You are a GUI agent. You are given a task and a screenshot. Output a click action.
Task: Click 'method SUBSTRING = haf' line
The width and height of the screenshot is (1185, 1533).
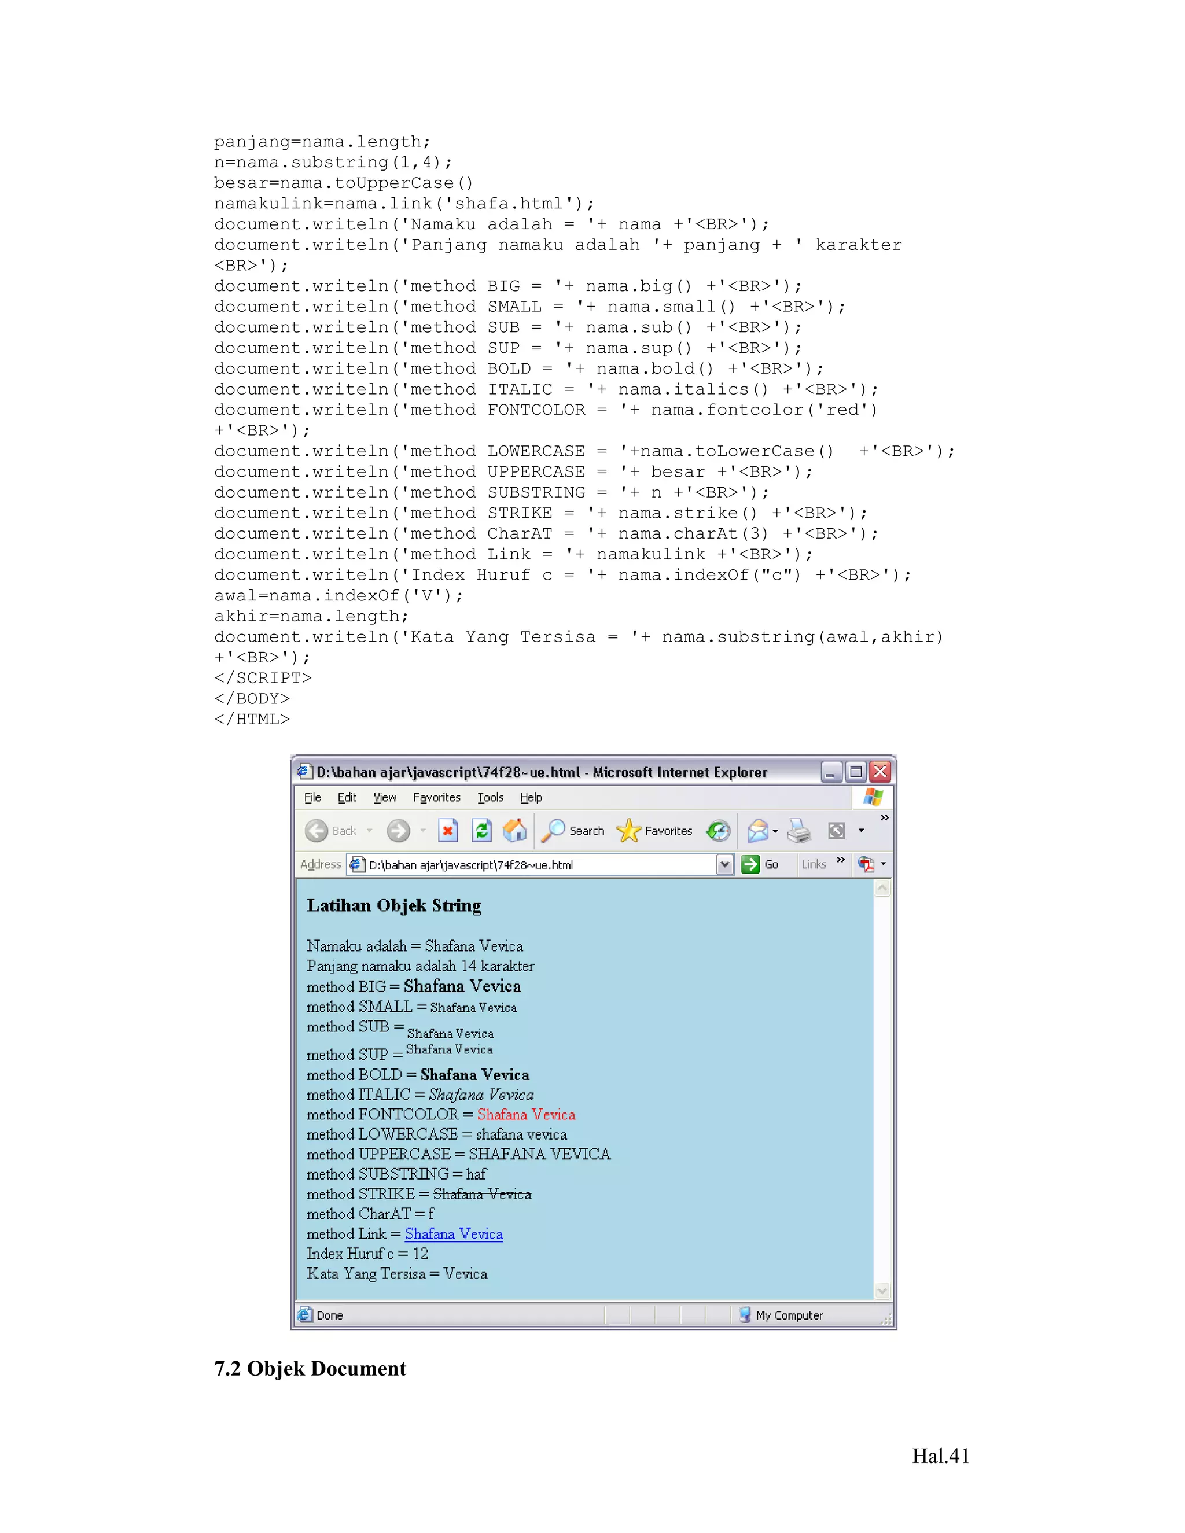396,1174
